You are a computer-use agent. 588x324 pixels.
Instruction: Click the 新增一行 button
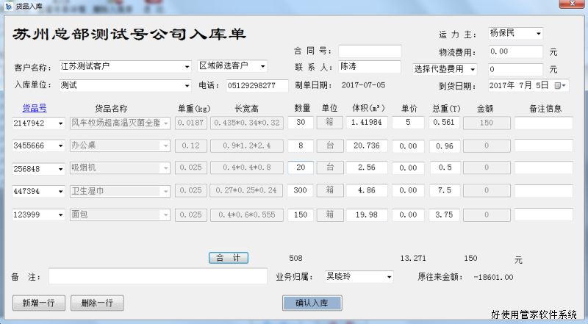click(x=39, y=303)
